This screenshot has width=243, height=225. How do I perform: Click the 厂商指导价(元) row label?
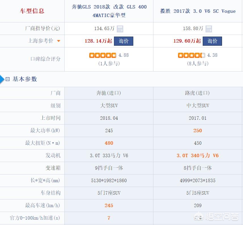click(43, 29)
